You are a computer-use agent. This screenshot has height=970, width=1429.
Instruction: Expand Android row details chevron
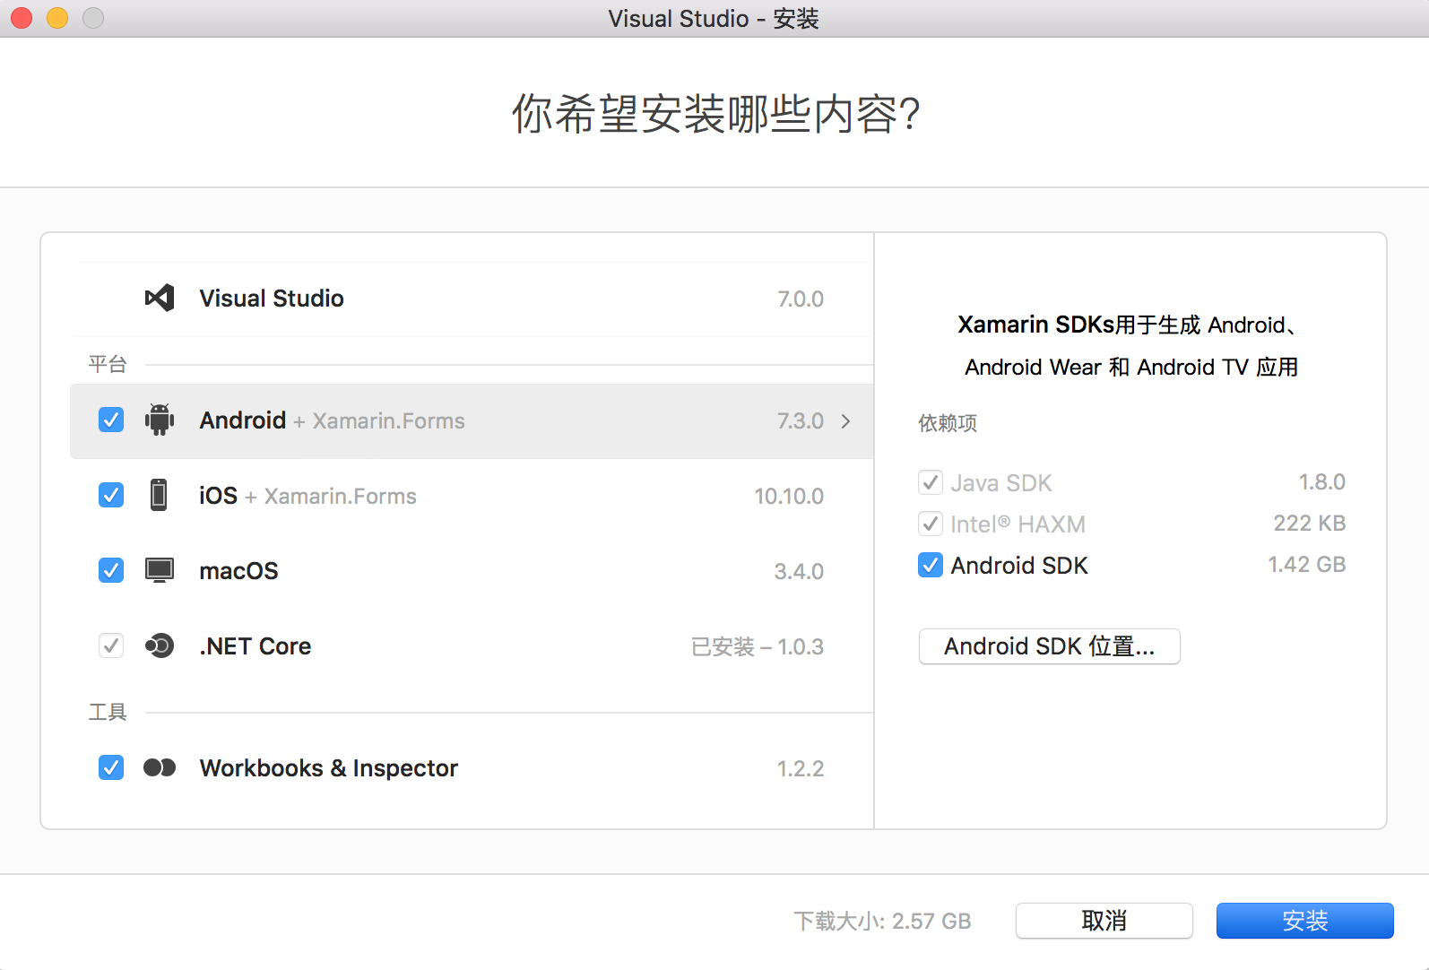click(x=845, y=420)
